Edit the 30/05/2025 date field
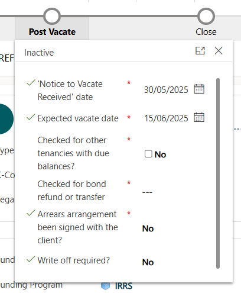This screenshot has height=293, width=241. tap(166, 90)
